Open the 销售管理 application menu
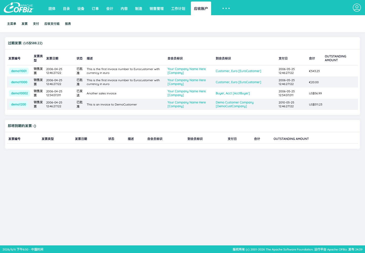The width and height of the screenshot is (365, 253). tap(157, 9)
